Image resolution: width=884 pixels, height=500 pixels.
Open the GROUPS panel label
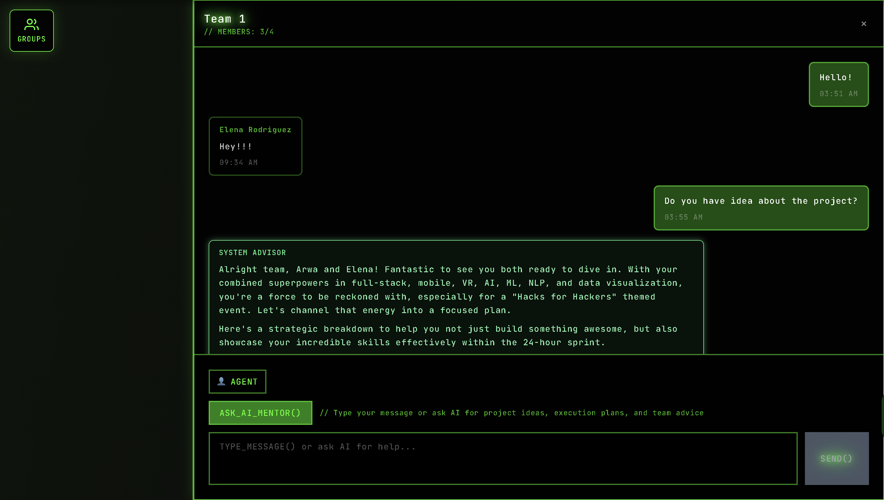[x=31, y=39]
